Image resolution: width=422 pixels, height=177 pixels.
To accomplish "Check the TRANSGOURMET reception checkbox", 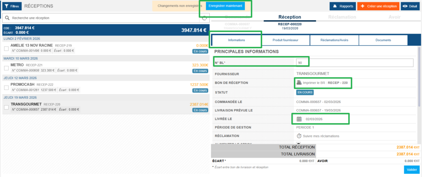I will coord(6,107).
